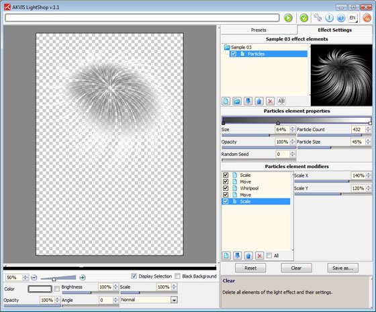
Task: Open help via the blue question mark icon
Action: pyautogui.click(x=341, y=17)
